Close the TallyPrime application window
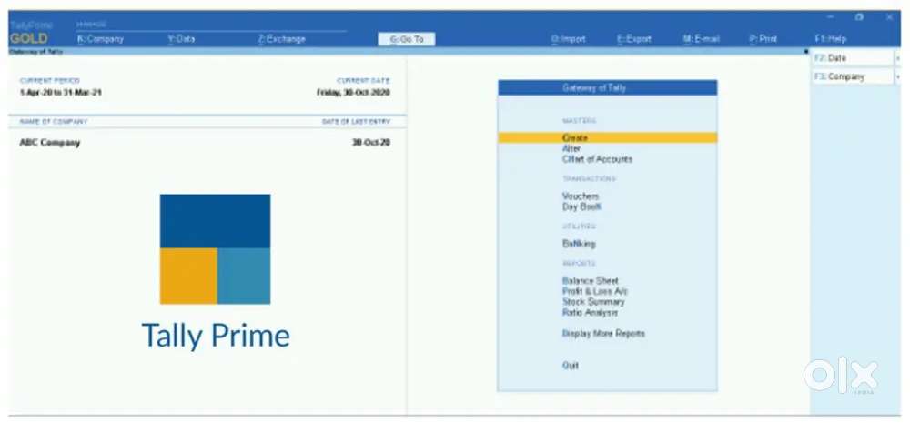 (889, 17)
